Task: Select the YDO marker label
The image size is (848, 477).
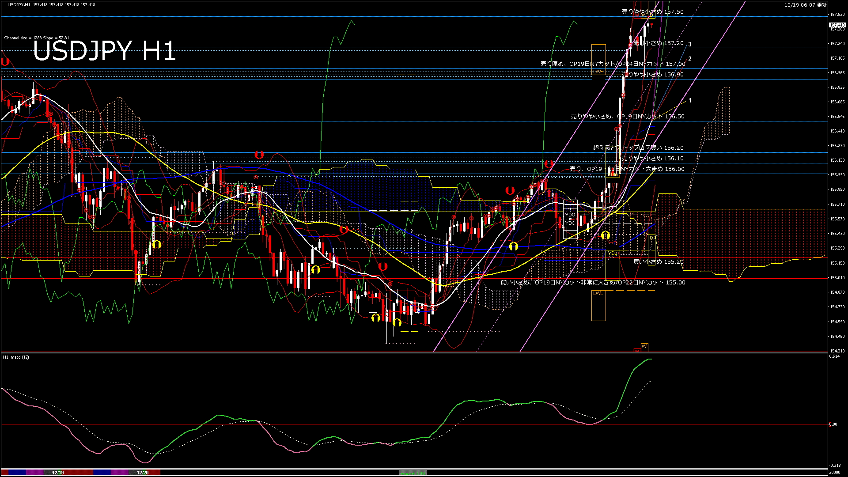Action: 570,215
